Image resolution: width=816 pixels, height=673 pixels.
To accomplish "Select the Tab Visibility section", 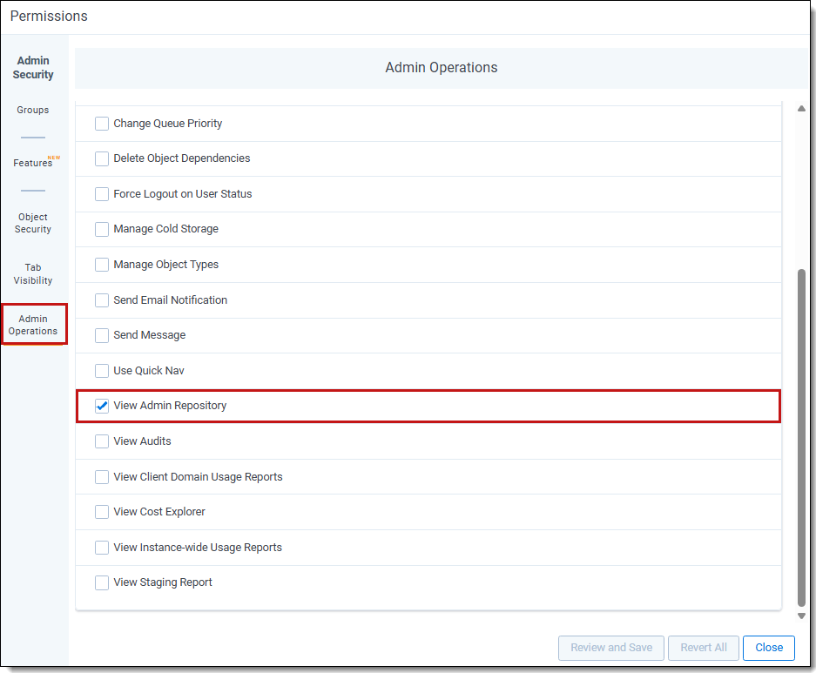I will (x=33, y=273).
